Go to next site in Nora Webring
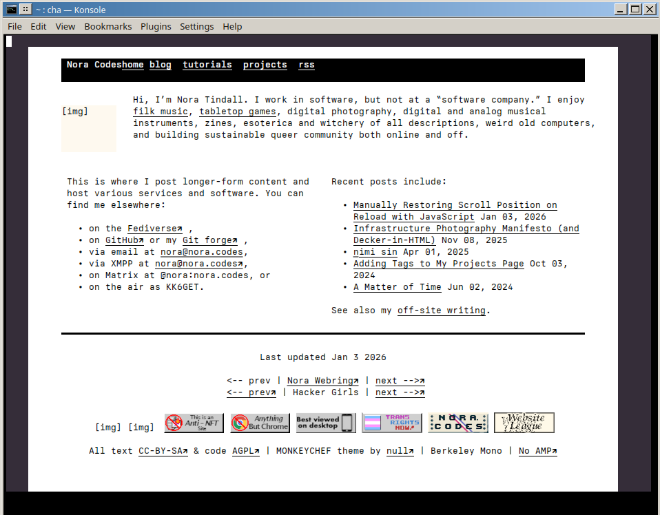Image resolution: width=660 pixels, height=515 pixels. (400, 381)
